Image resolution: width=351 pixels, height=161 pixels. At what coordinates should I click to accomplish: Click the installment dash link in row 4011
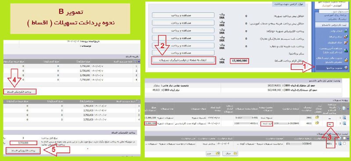[330, 124]
